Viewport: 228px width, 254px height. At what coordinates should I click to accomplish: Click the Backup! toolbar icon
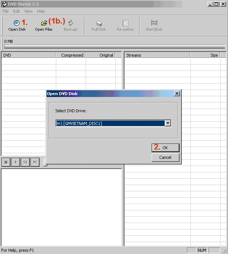70,23
